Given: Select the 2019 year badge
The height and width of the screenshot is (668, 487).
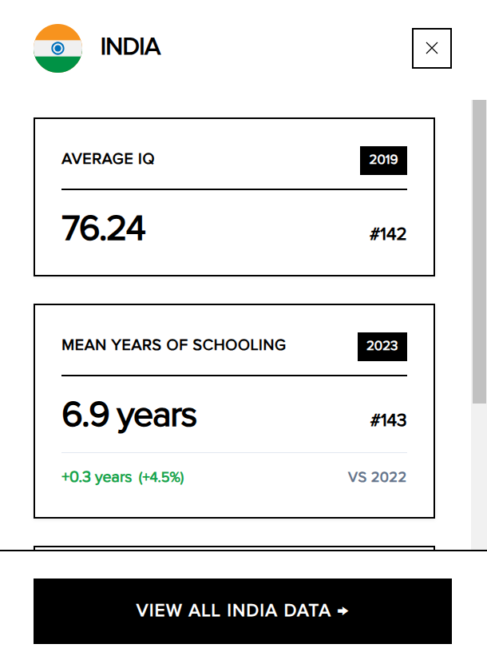Looking at the screenshot, I should (x=383, y=160).
